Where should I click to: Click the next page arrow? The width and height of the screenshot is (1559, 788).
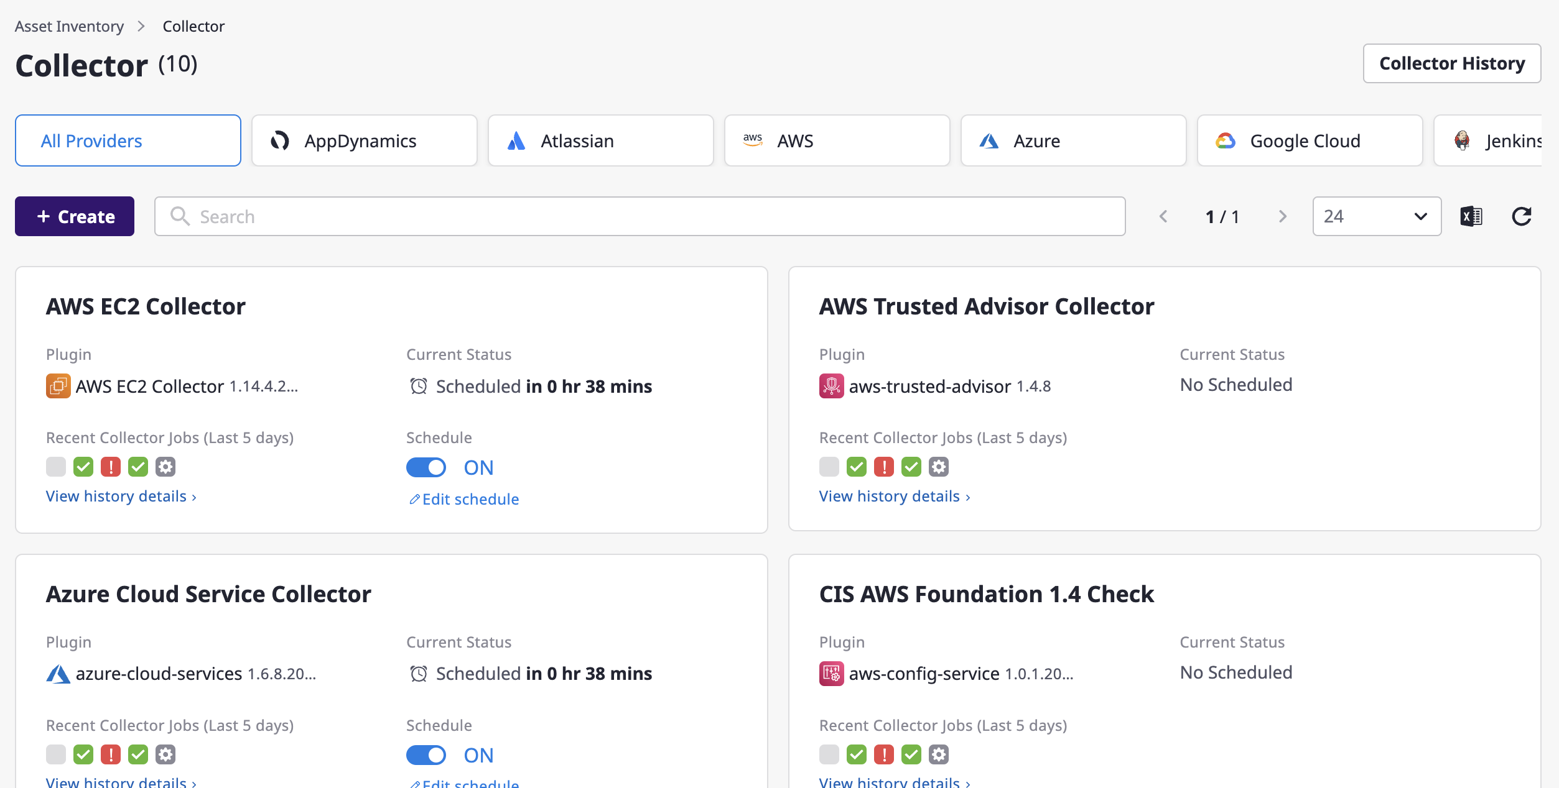click(1283, 216)
